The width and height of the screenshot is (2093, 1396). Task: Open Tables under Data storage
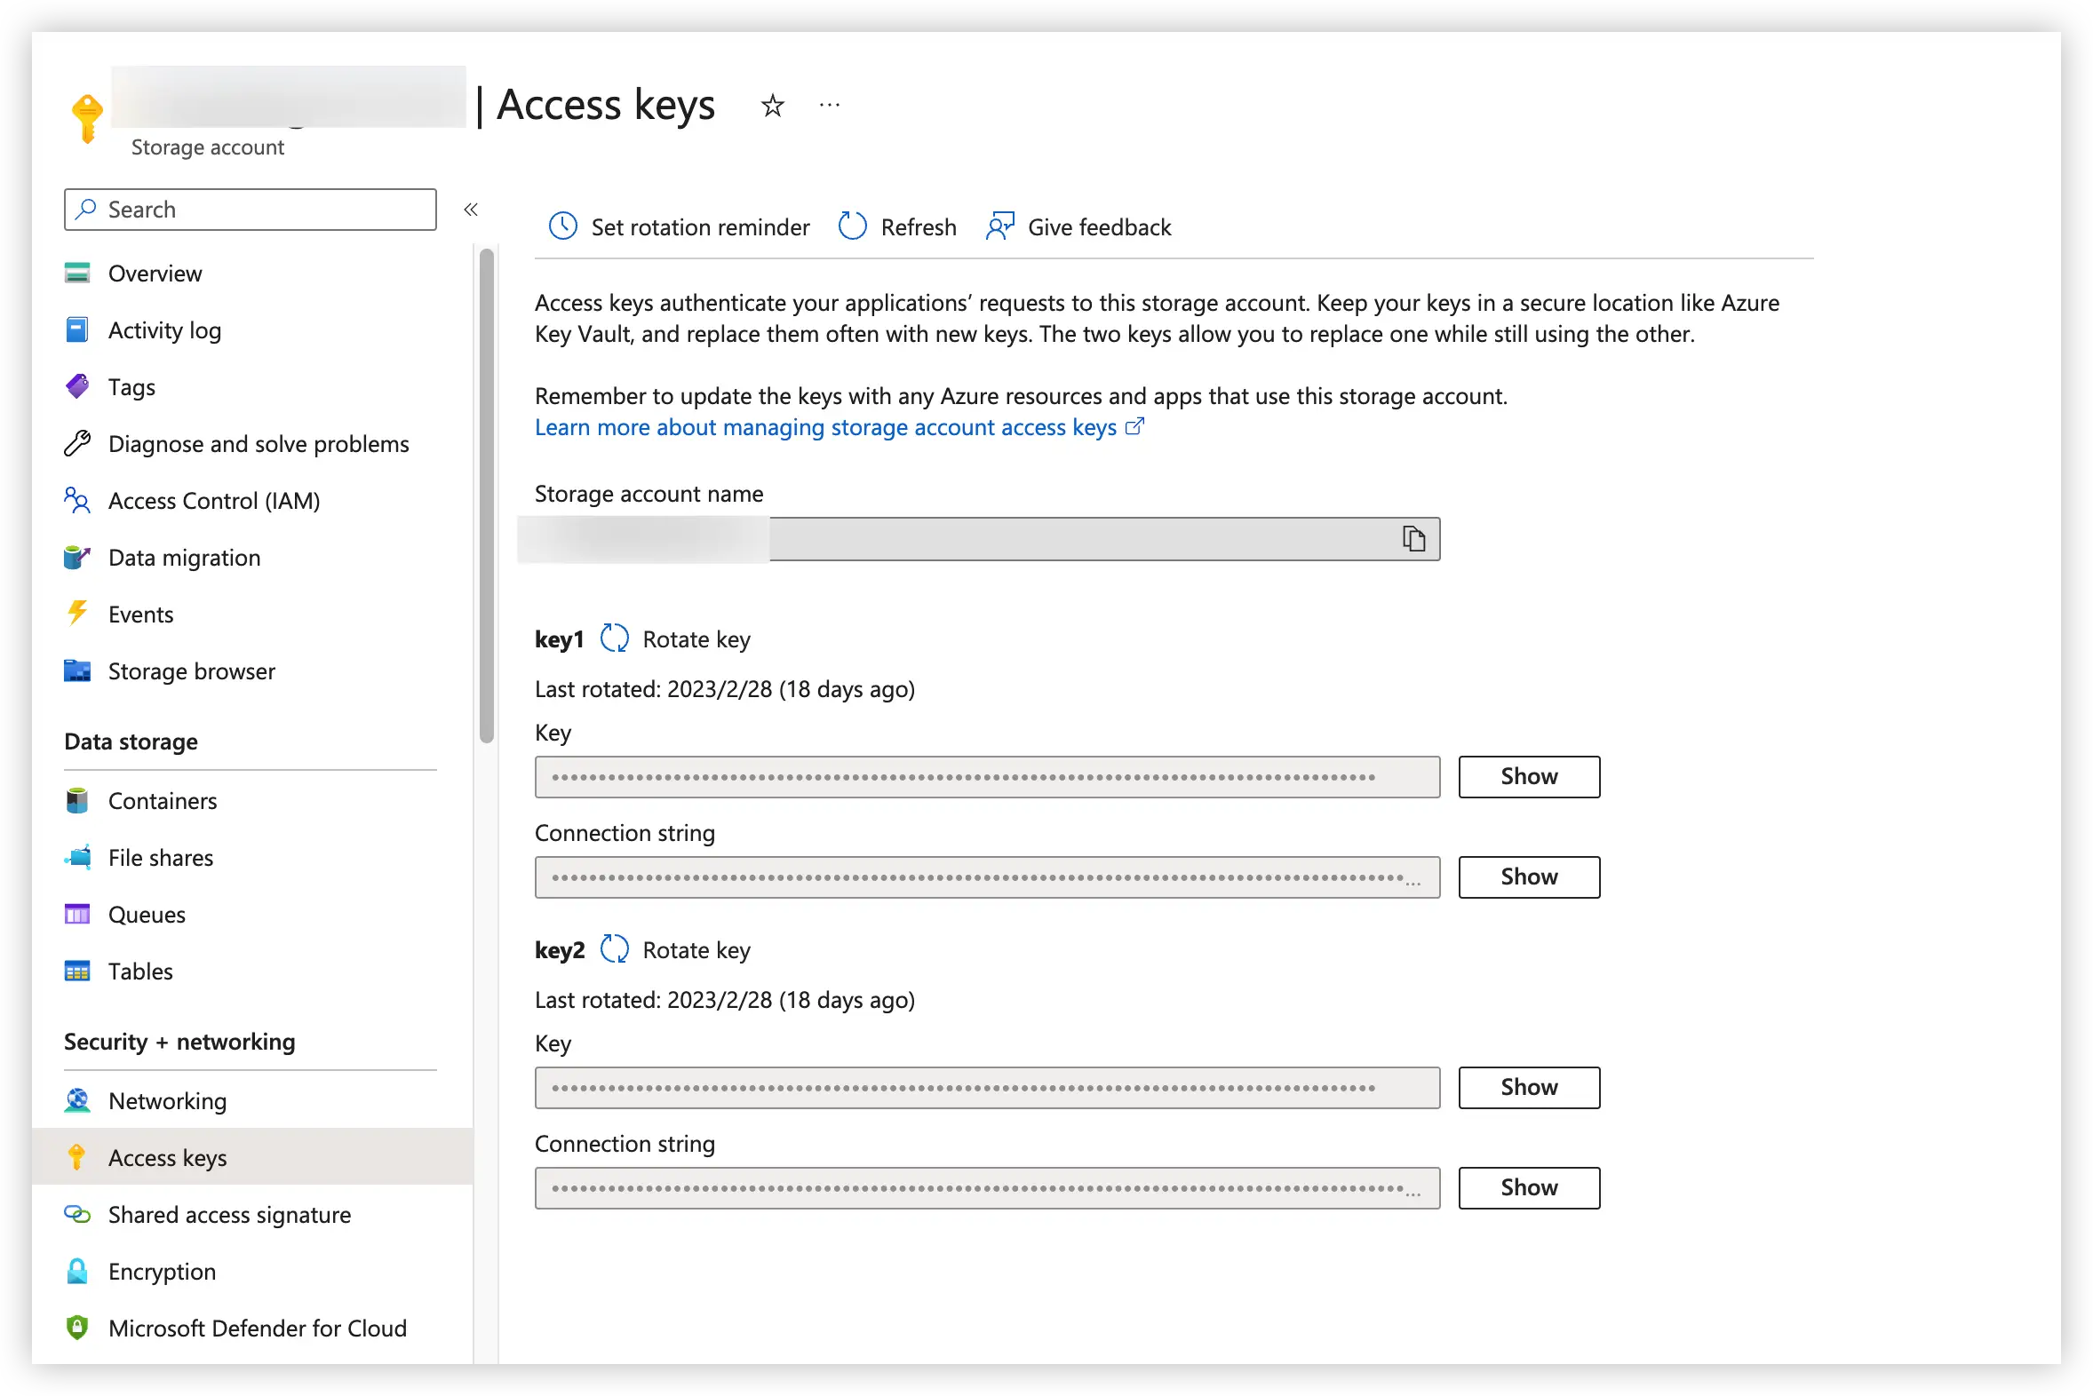(140, 972)
